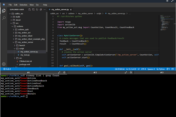Collapse the actions folder

[x=20, y=26]
